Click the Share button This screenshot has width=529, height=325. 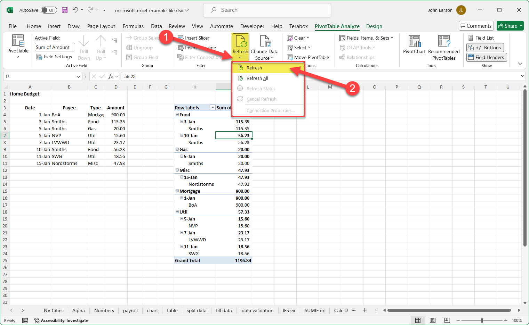click(x=510, y=26)
